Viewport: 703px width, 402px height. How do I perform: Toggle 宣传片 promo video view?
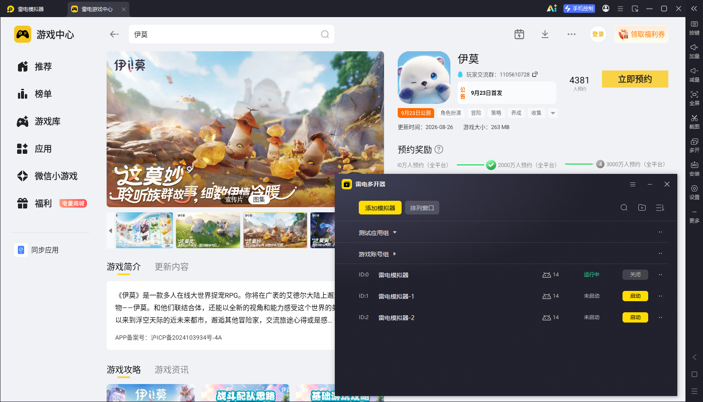(x=234, y=200)
